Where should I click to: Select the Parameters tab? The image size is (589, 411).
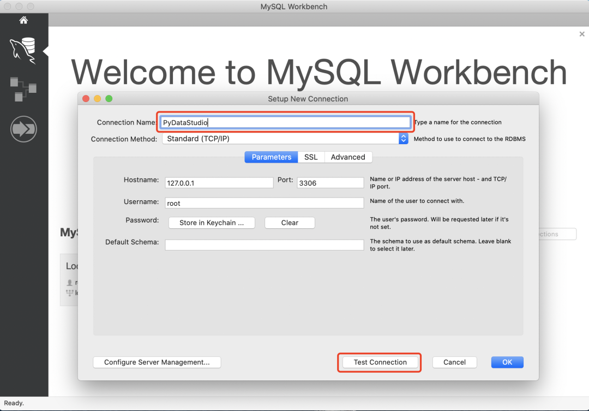click(x=271, y=157)
